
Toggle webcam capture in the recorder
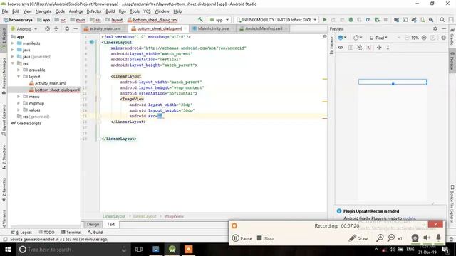pyautogui.click(x=415, y=238)
